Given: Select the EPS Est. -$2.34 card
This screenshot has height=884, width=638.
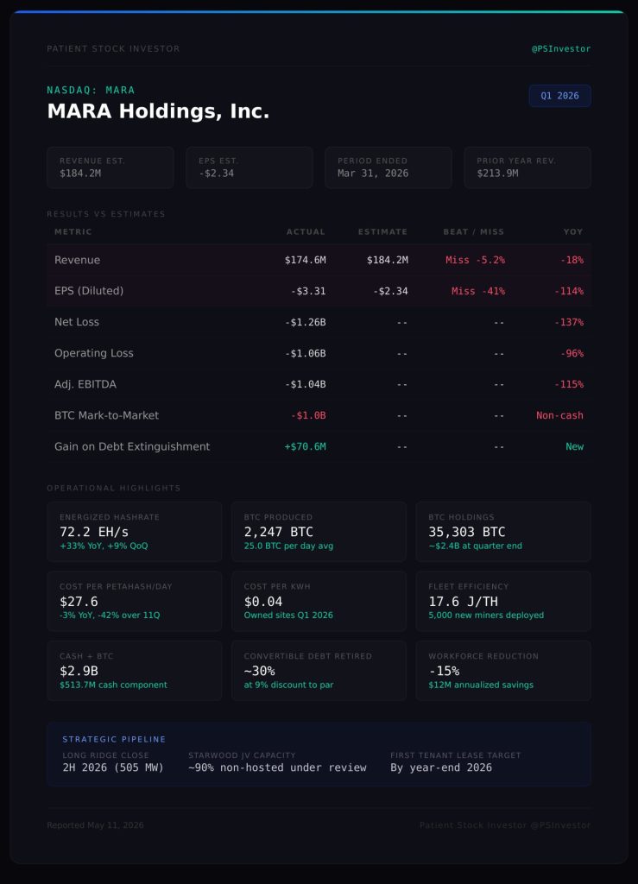Looking at the screenshot, I should pos(250,167).
